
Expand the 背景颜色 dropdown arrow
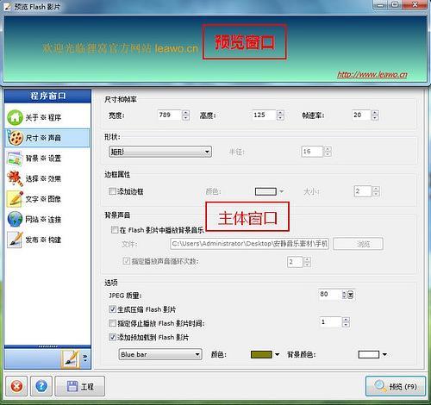[x=384, y=354]
